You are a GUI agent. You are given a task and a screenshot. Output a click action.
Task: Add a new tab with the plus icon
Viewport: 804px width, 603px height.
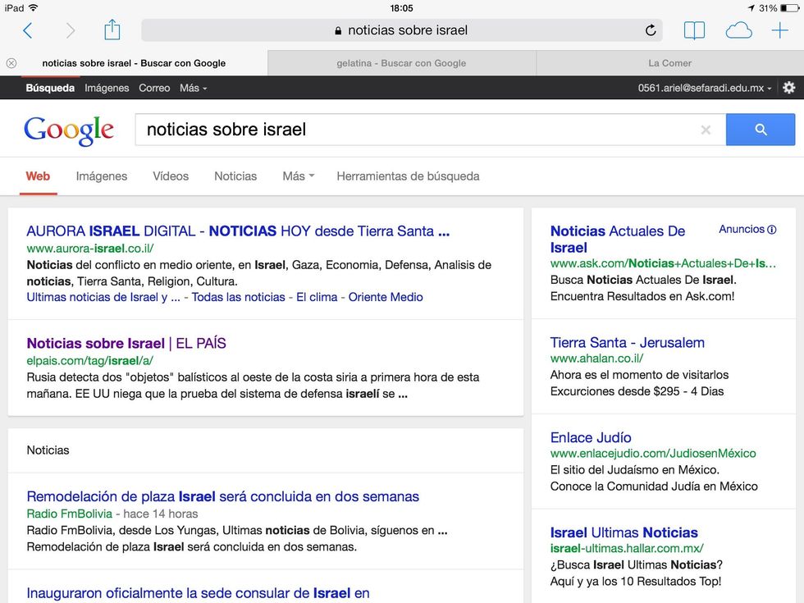coord(779,30)
